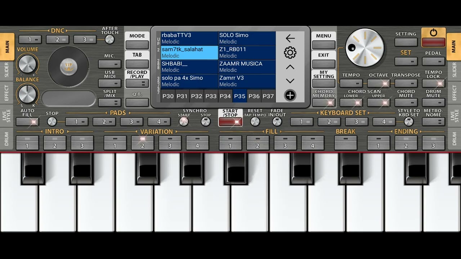
Task: Expand list downward with the down chevron
Action: (x=290, y=81)
